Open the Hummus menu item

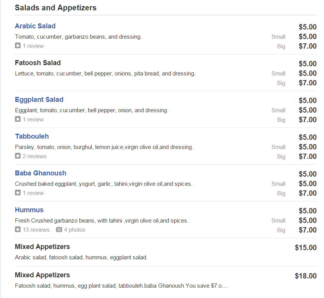tap(29, 210)
